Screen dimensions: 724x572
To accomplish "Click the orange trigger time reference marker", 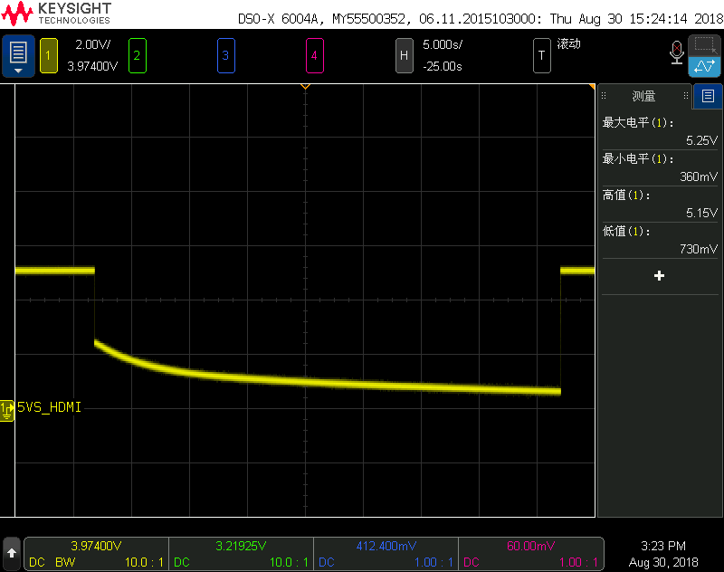I will click(305, 86).
